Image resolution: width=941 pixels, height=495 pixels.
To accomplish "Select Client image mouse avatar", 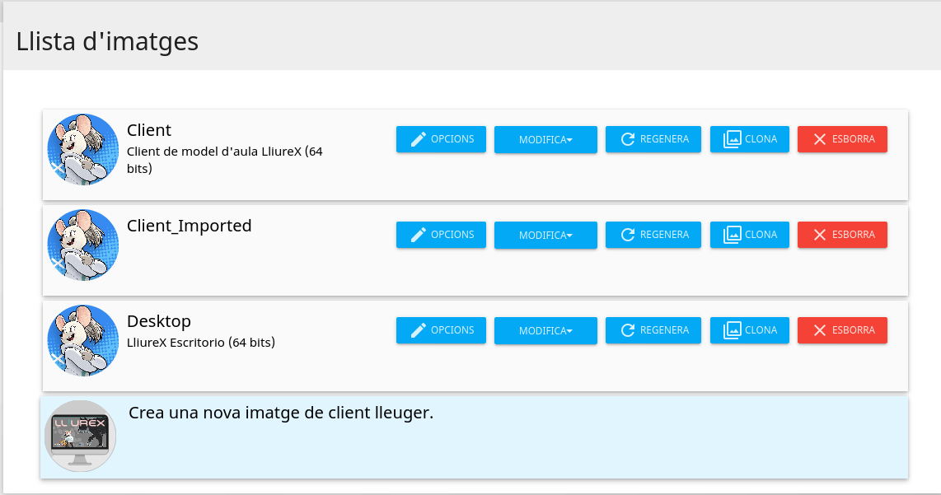I will point(82,149).
